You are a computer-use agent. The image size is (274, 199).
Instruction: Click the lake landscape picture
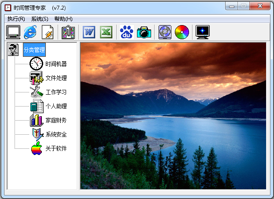[173, 116]
